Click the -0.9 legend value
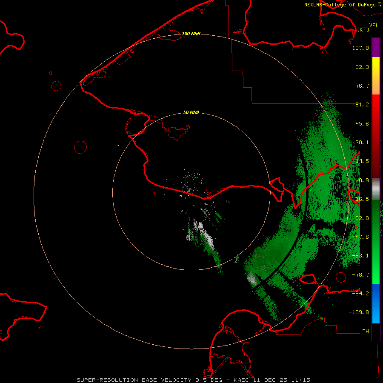 pyautogui.click(x=362, y=180)
